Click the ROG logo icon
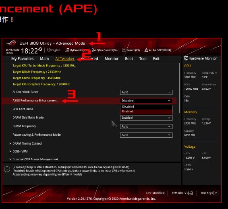This screenshot has width=228, height=209. click(11, 43)
